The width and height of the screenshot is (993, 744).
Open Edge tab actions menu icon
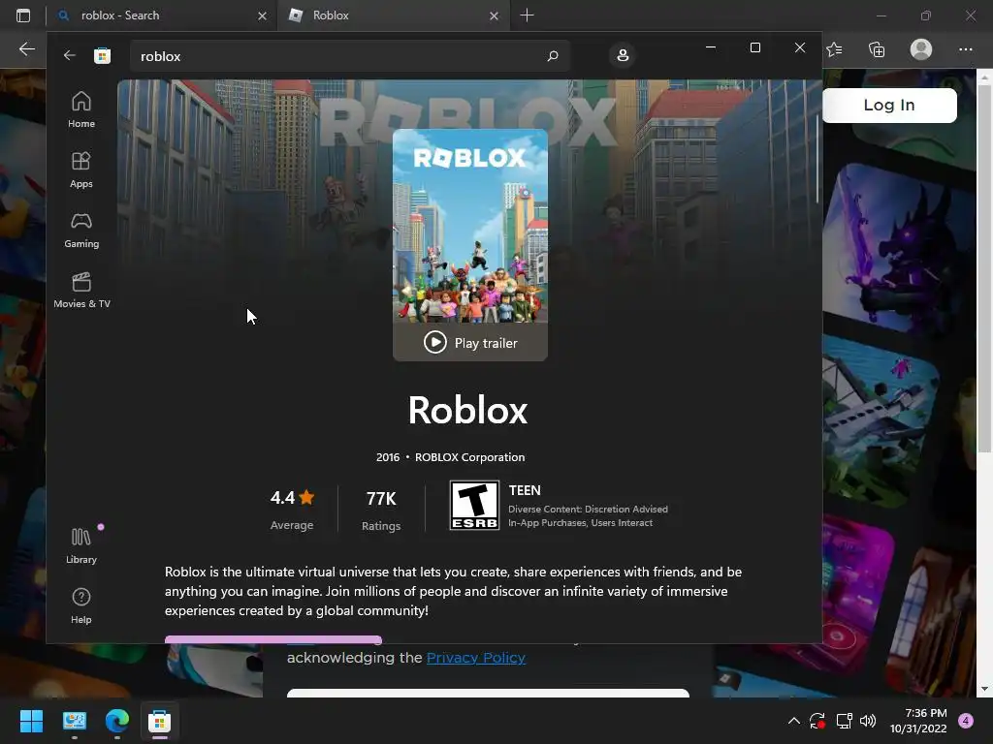click(x=23, y=15)
